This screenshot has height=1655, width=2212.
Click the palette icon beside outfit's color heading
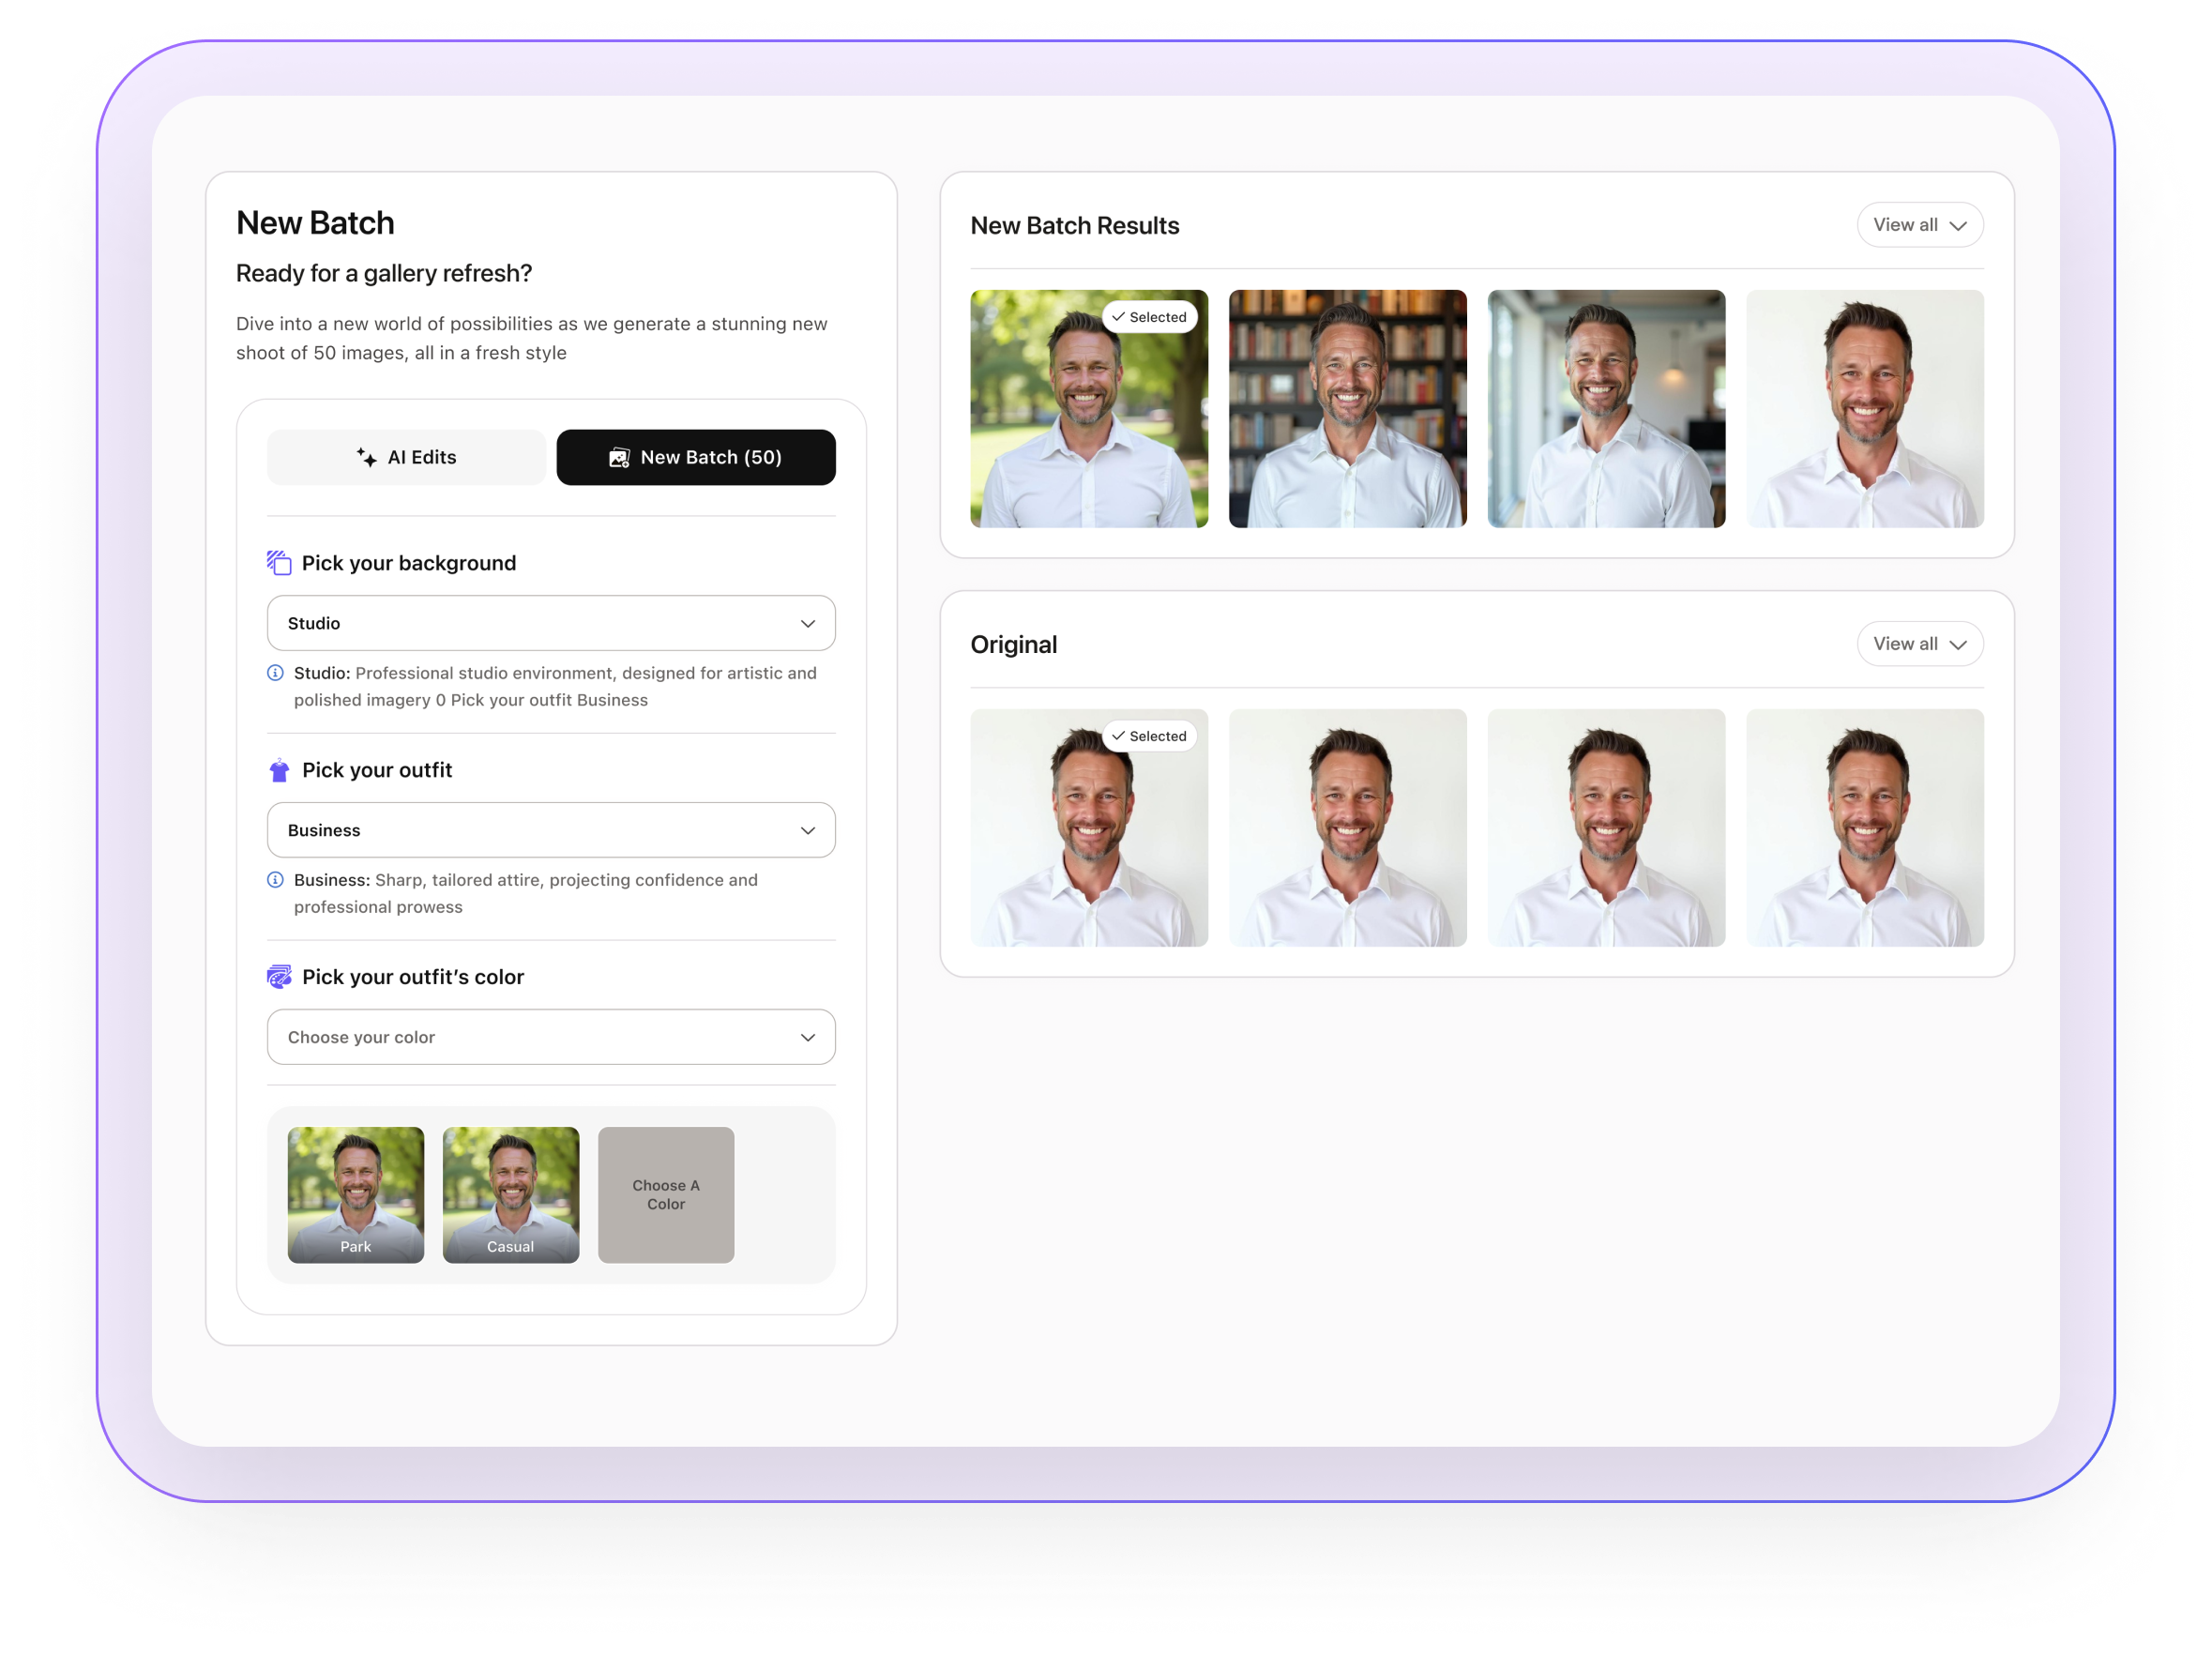click(x=279, y=977)
